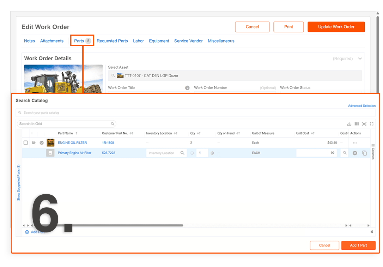This screenshot has height=267, width=383.
Task: Open the Service Vendor tab
Action: pyautogui.click(x=188, y=41)
